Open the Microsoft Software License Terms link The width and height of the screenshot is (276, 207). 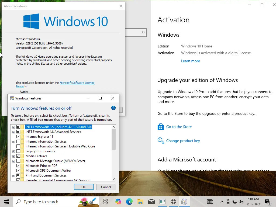tap(77, 83)
